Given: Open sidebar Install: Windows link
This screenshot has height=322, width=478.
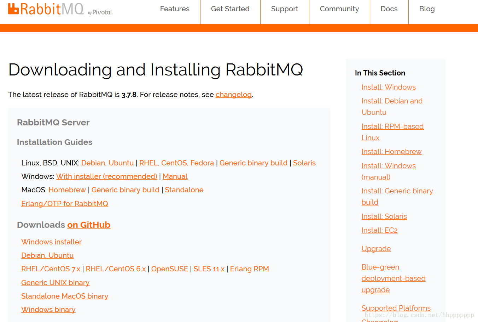Looking at the screenshot, I should coord(389,87).
